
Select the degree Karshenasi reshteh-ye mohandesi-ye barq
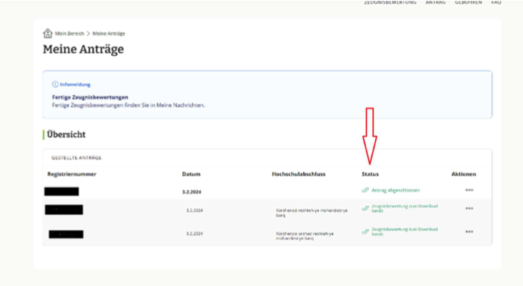(312, 213)
